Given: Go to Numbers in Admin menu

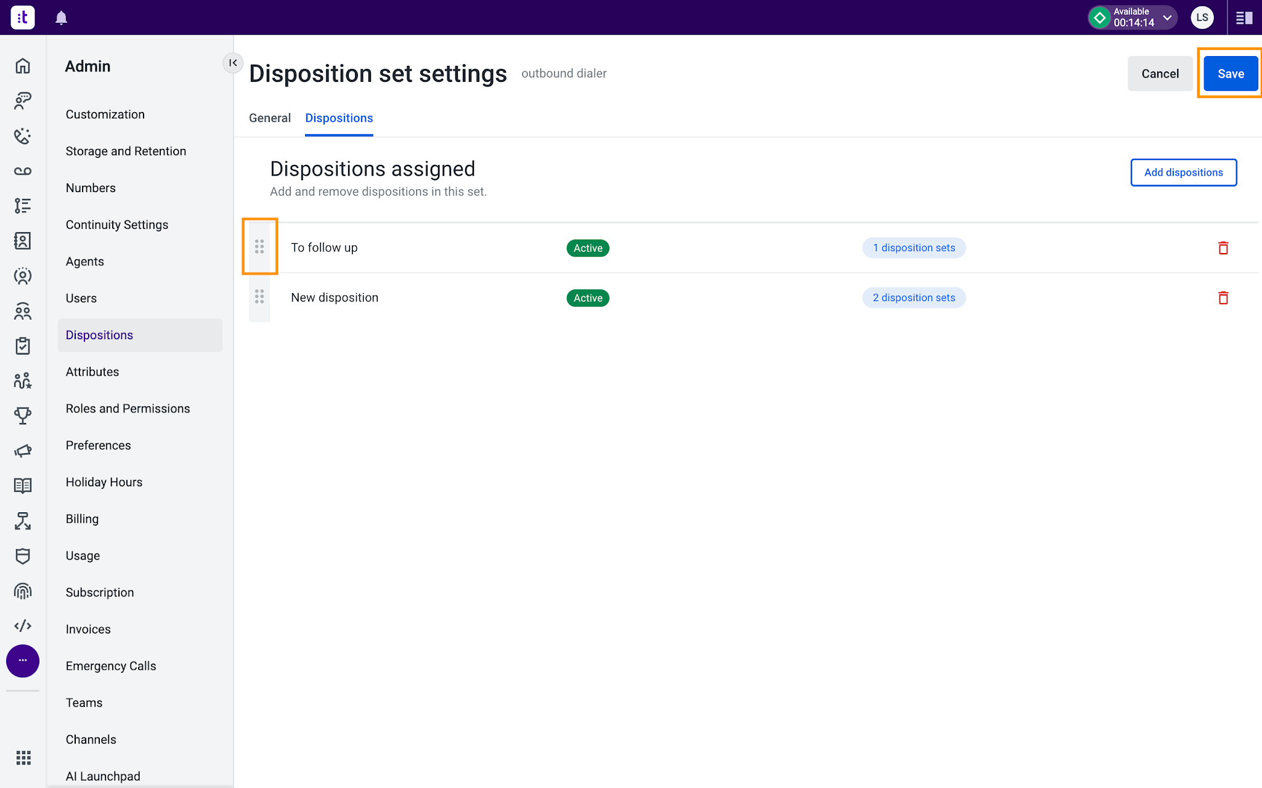Looking at the screenshot, I should 91,188.
